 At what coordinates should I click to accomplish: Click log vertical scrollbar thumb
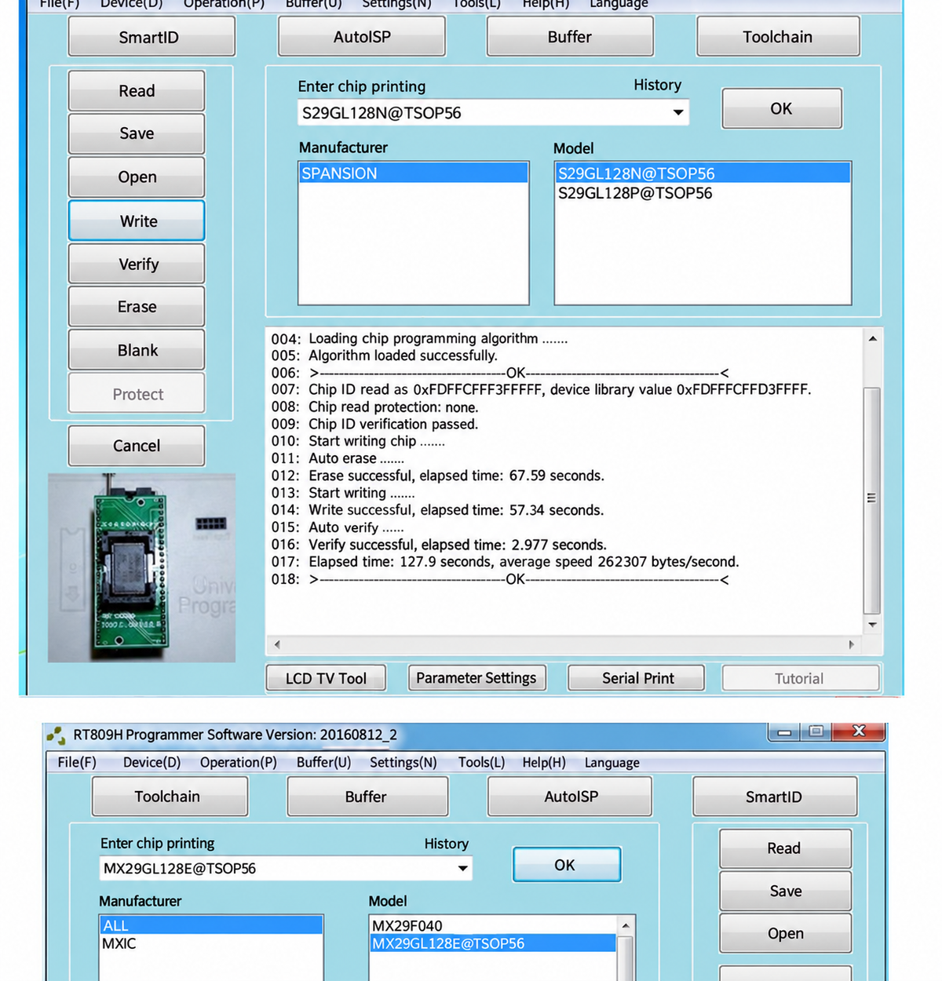872,499
